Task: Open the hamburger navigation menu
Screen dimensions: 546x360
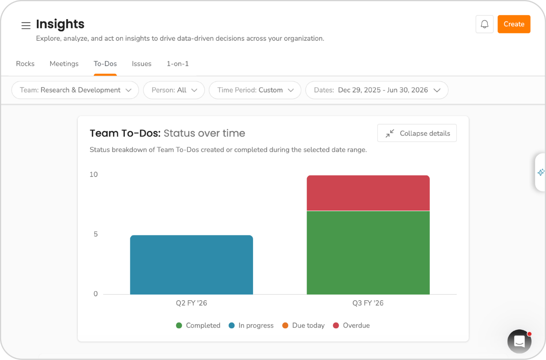Action: [26, 25]
